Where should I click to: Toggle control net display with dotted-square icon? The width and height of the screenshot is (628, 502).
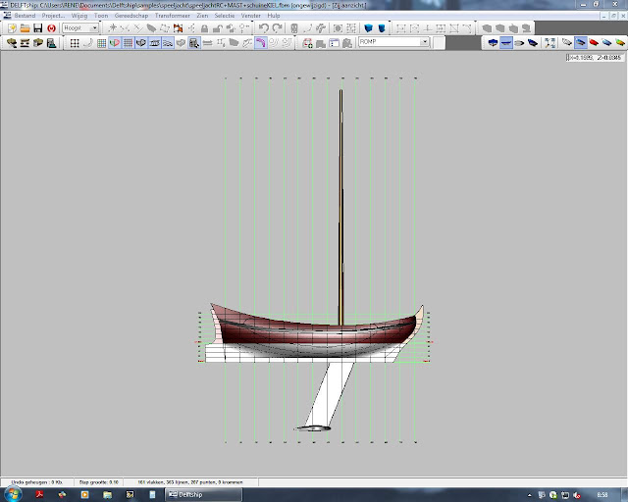click(75, 43)
